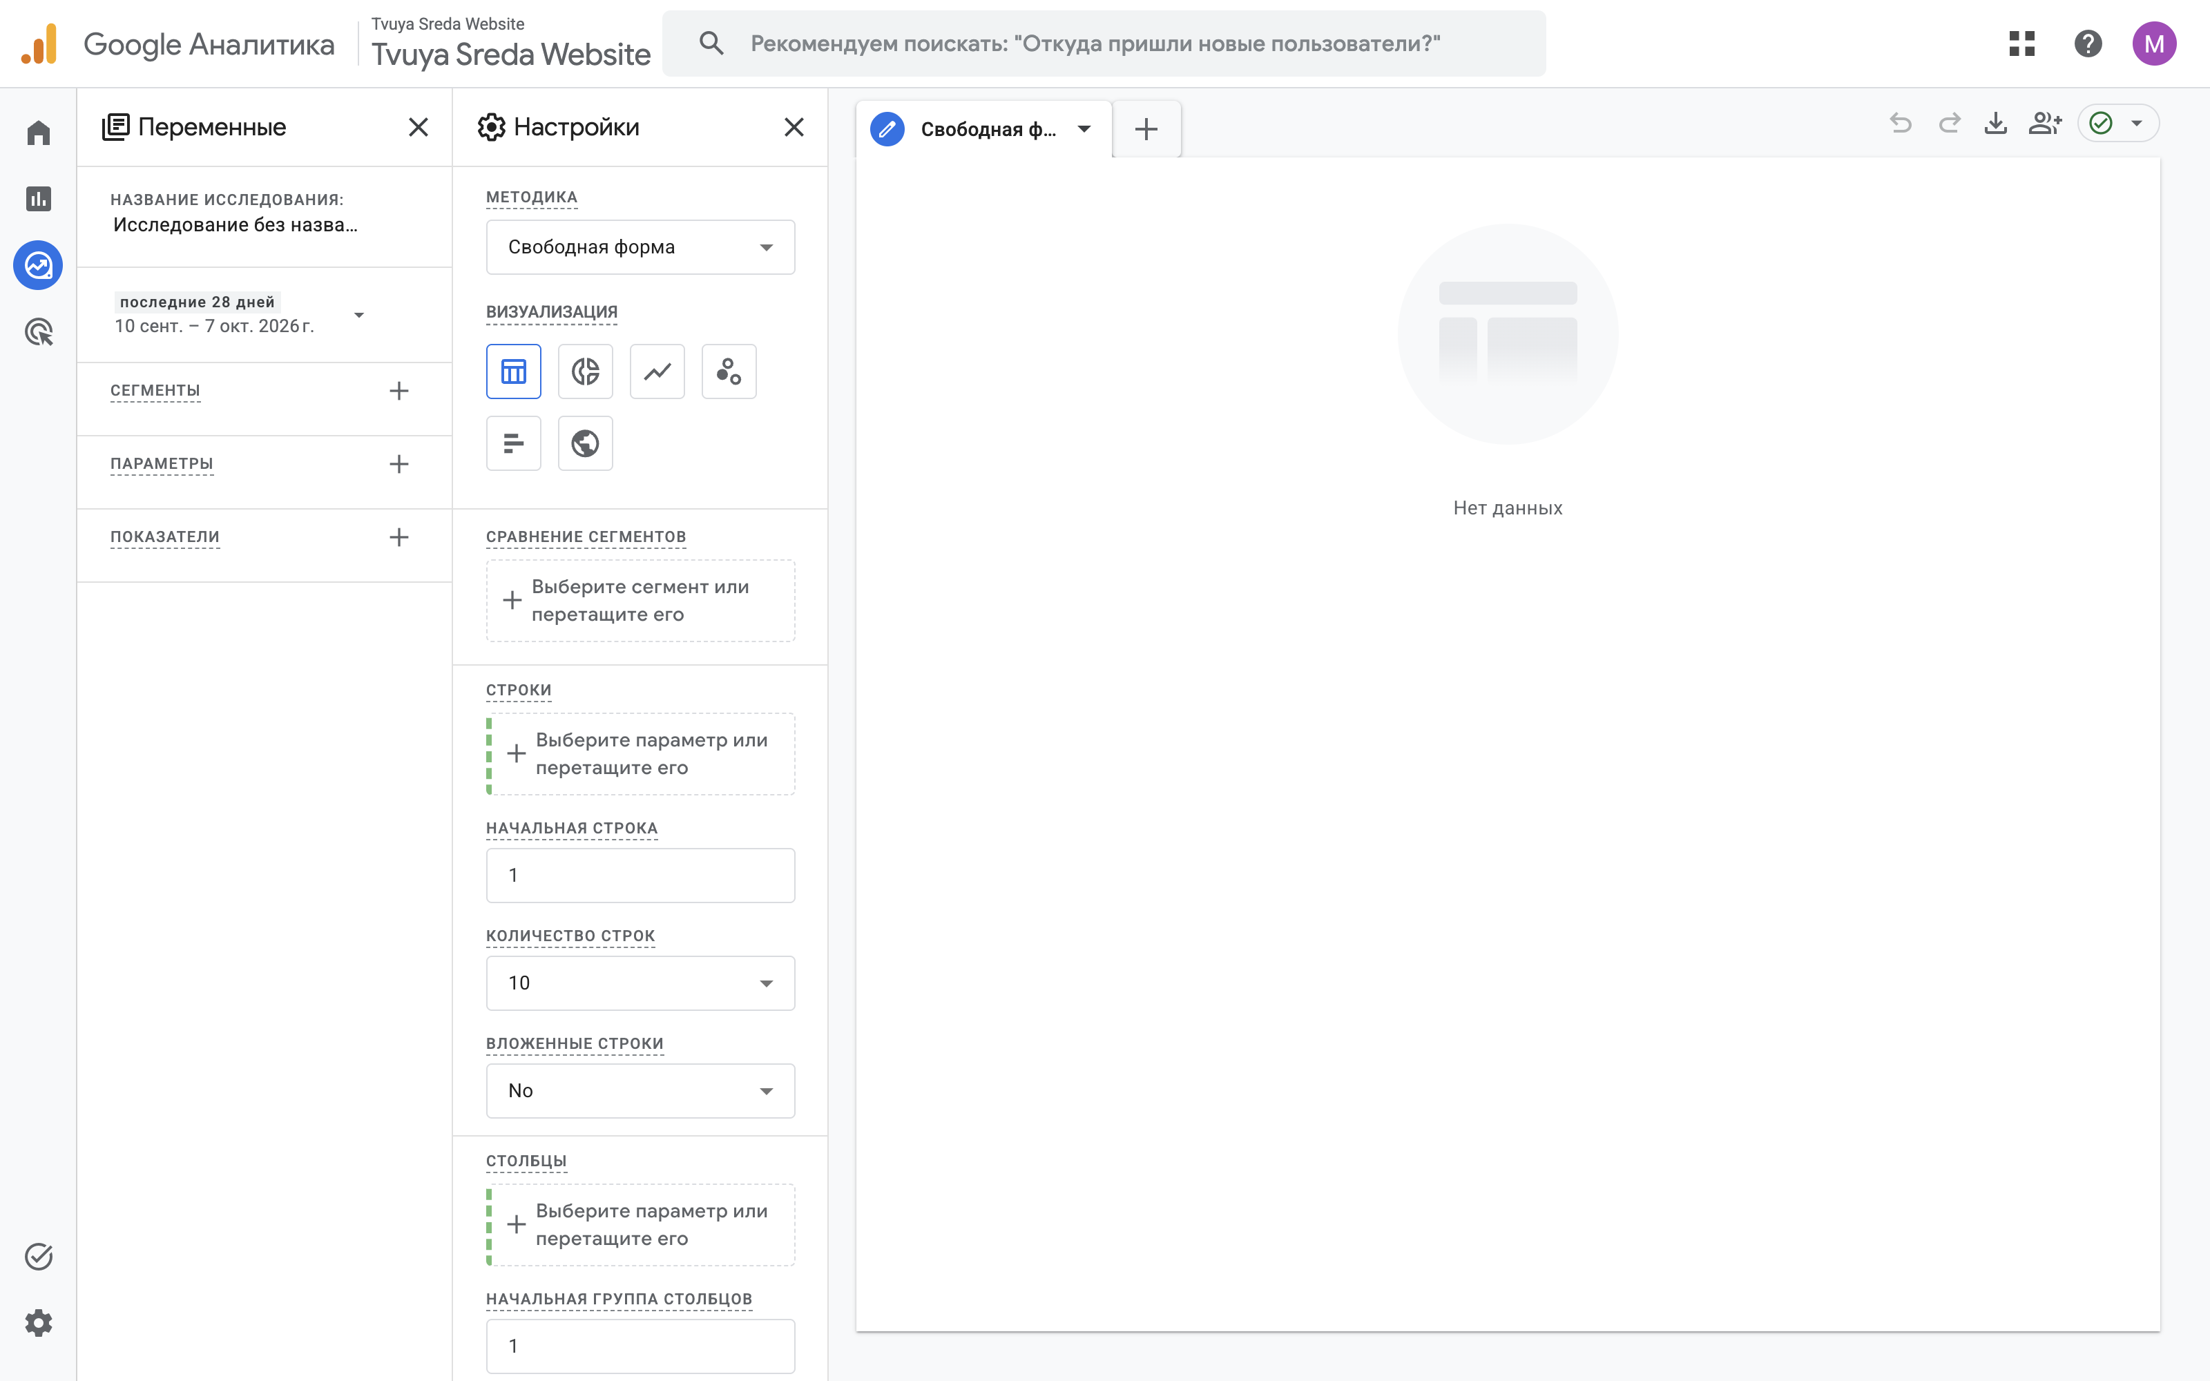Open Количество строк dropdown showing 10
Screen dimensions: 2210x1381
(640, 983)
